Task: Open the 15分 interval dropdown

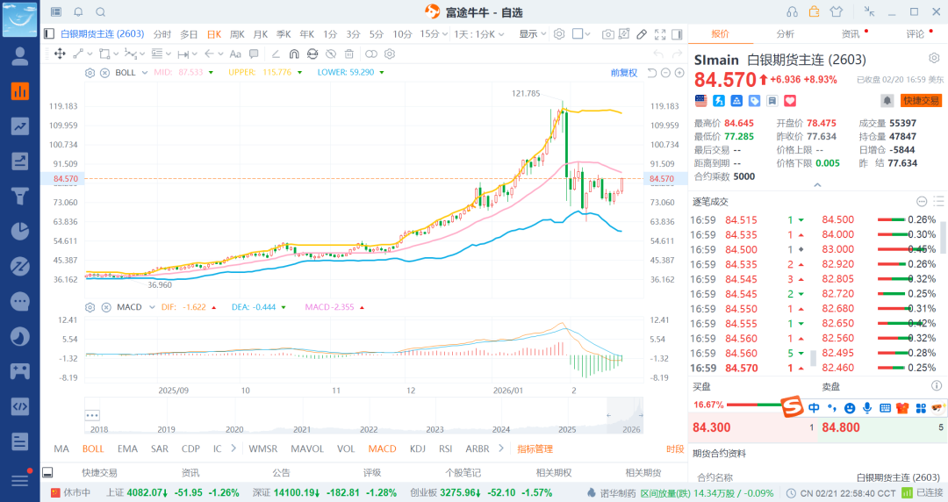Action: coord(432,34)
